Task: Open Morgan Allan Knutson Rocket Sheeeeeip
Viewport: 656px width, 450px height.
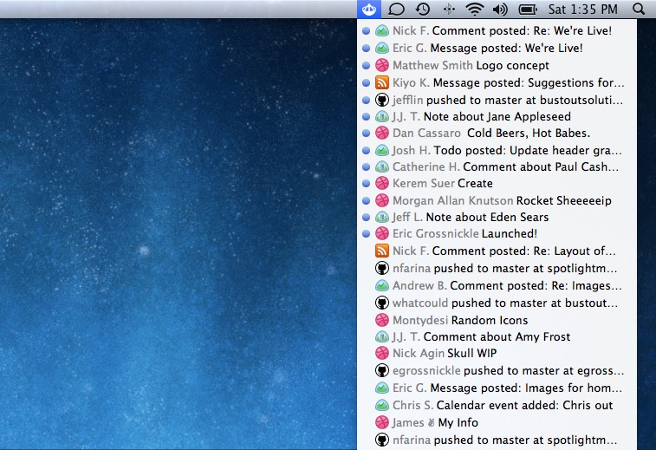Action: click(497, 200)
